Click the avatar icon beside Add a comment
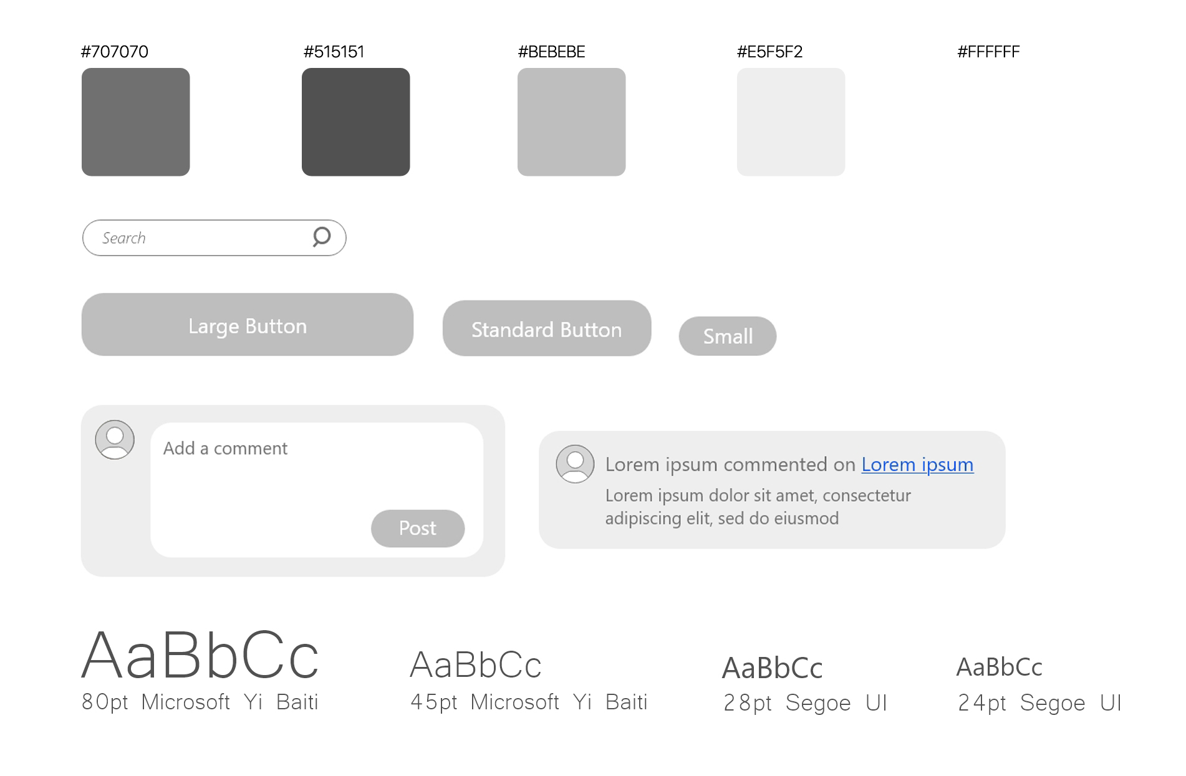Screen dimensions: 1186x776 point(115,439)
